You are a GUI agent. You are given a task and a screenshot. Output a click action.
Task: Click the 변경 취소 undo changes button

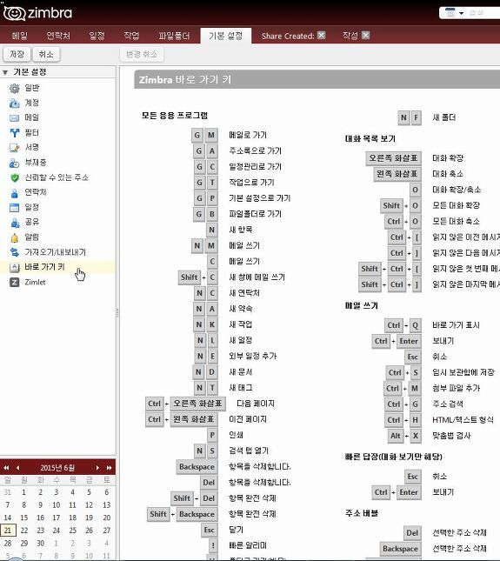pyautogui.click(x=142, y=55)
